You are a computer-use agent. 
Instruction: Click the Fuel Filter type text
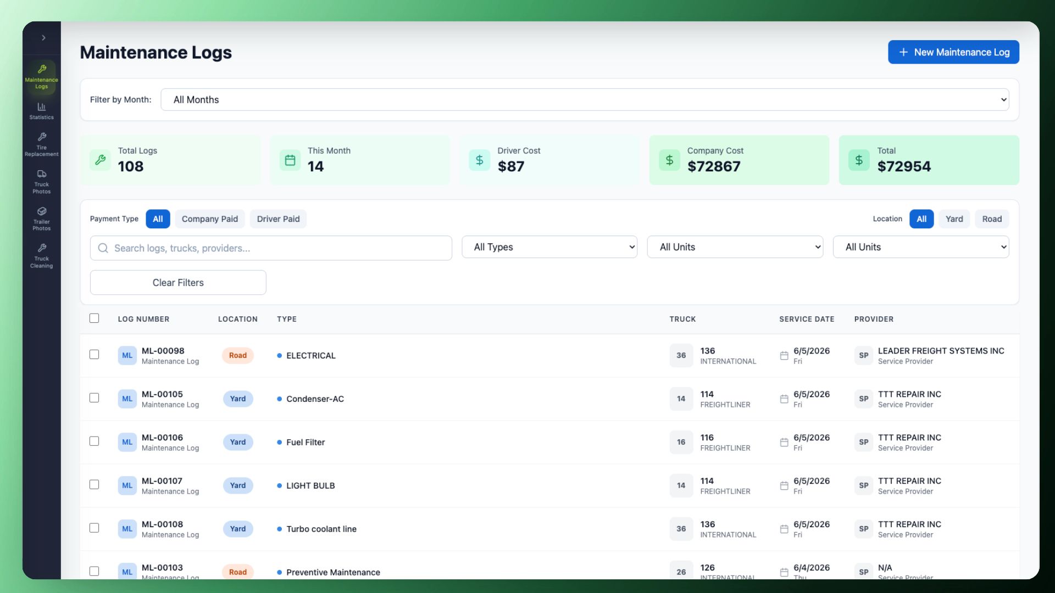(x=305, y=442)
